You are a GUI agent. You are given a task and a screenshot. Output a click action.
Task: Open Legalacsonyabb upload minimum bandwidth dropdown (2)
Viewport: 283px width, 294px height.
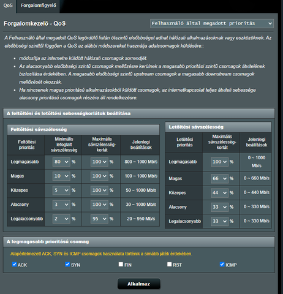click(61, 219)
